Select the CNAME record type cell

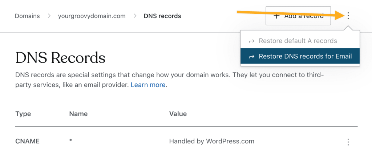pyautogui.click(x=28, y=142)
